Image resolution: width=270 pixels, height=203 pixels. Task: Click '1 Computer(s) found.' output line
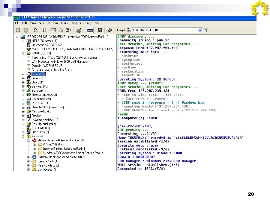point(138,118)
